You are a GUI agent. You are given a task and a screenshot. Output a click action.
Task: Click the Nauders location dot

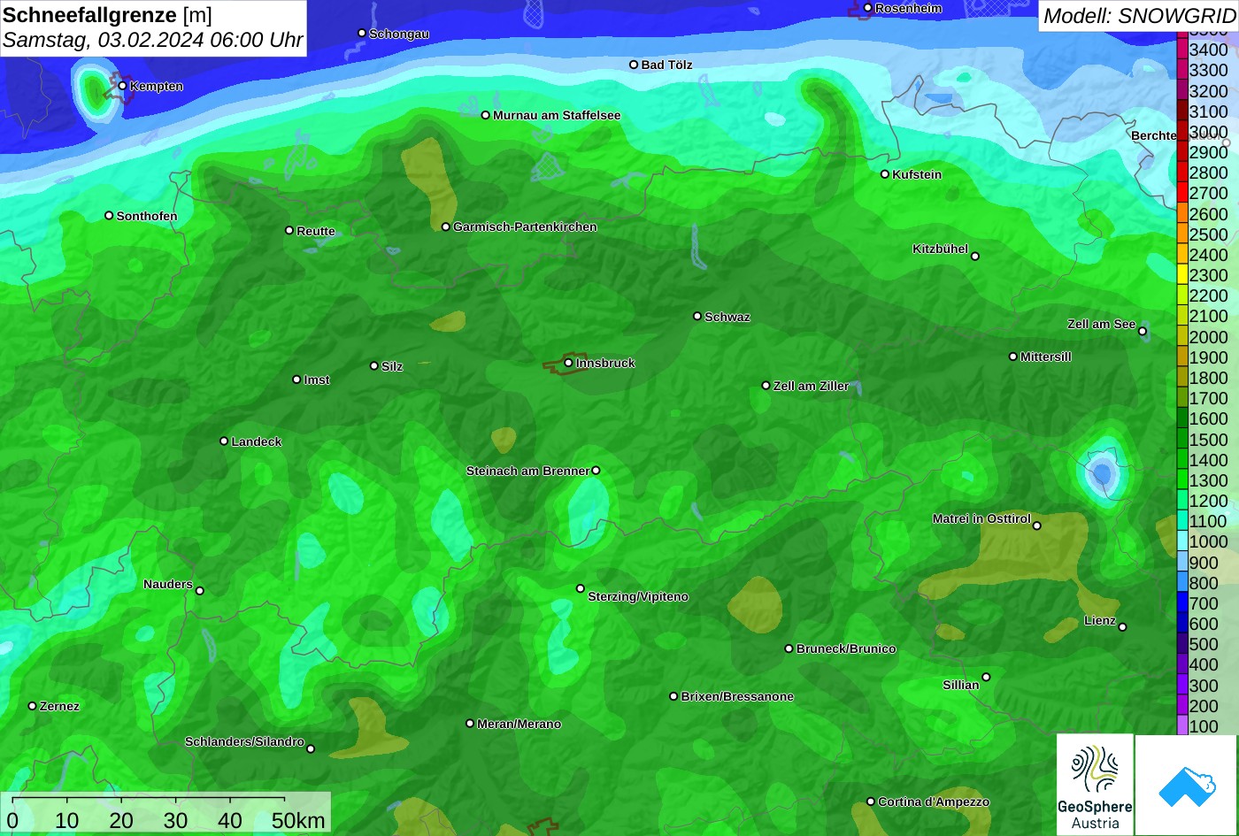click(x=199, y=591)
